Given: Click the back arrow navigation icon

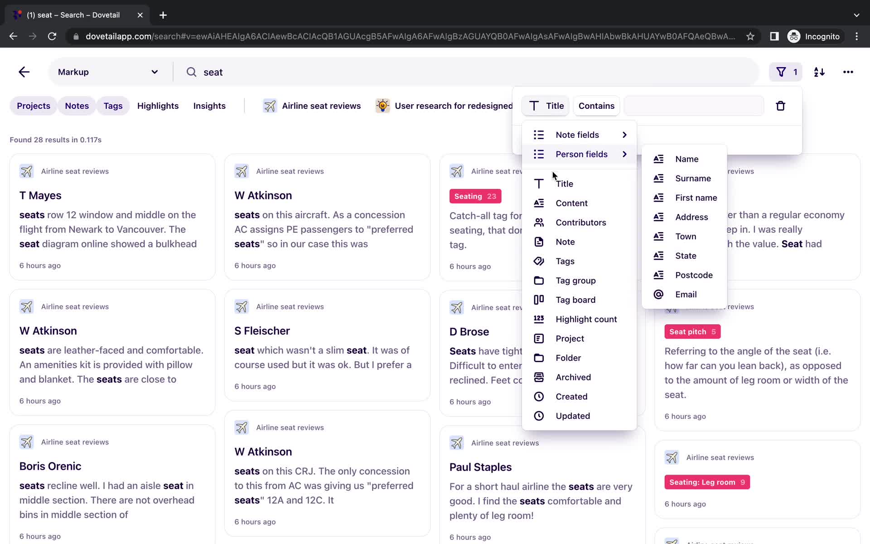Looking at the screenshot, I should pos(24,72).
